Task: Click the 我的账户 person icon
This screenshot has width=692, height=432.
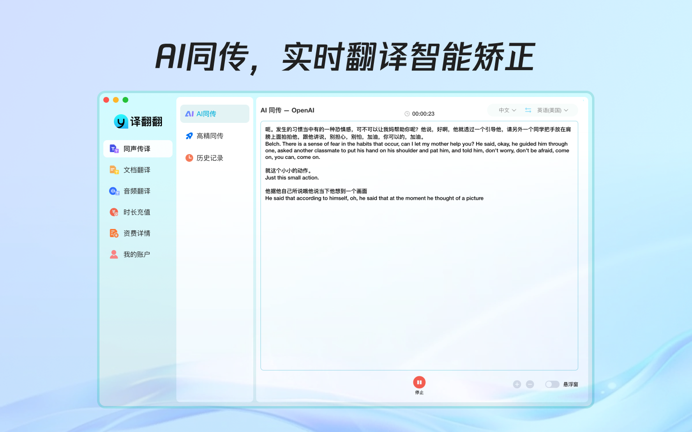Action: tap(114, 254)
